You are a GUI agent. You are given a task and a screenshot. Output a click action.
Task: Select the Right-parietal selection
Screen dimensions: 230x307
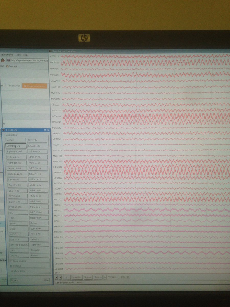point(16,163)
